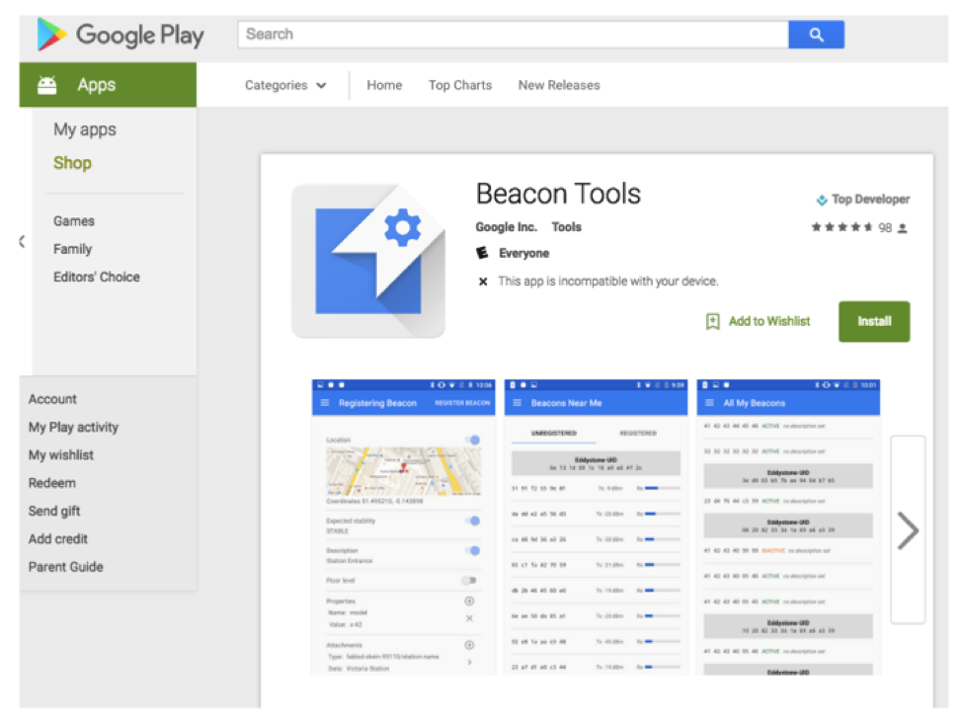Click the Beacon Tools app icon

[x=367, y=261]
